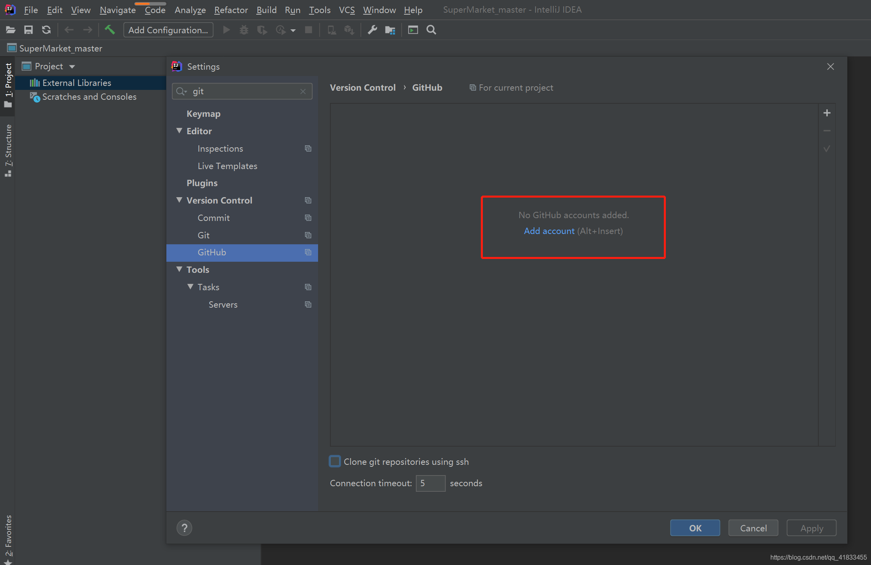Click the Save All floppy icon
871x565 pixels.
click(29, 30)
